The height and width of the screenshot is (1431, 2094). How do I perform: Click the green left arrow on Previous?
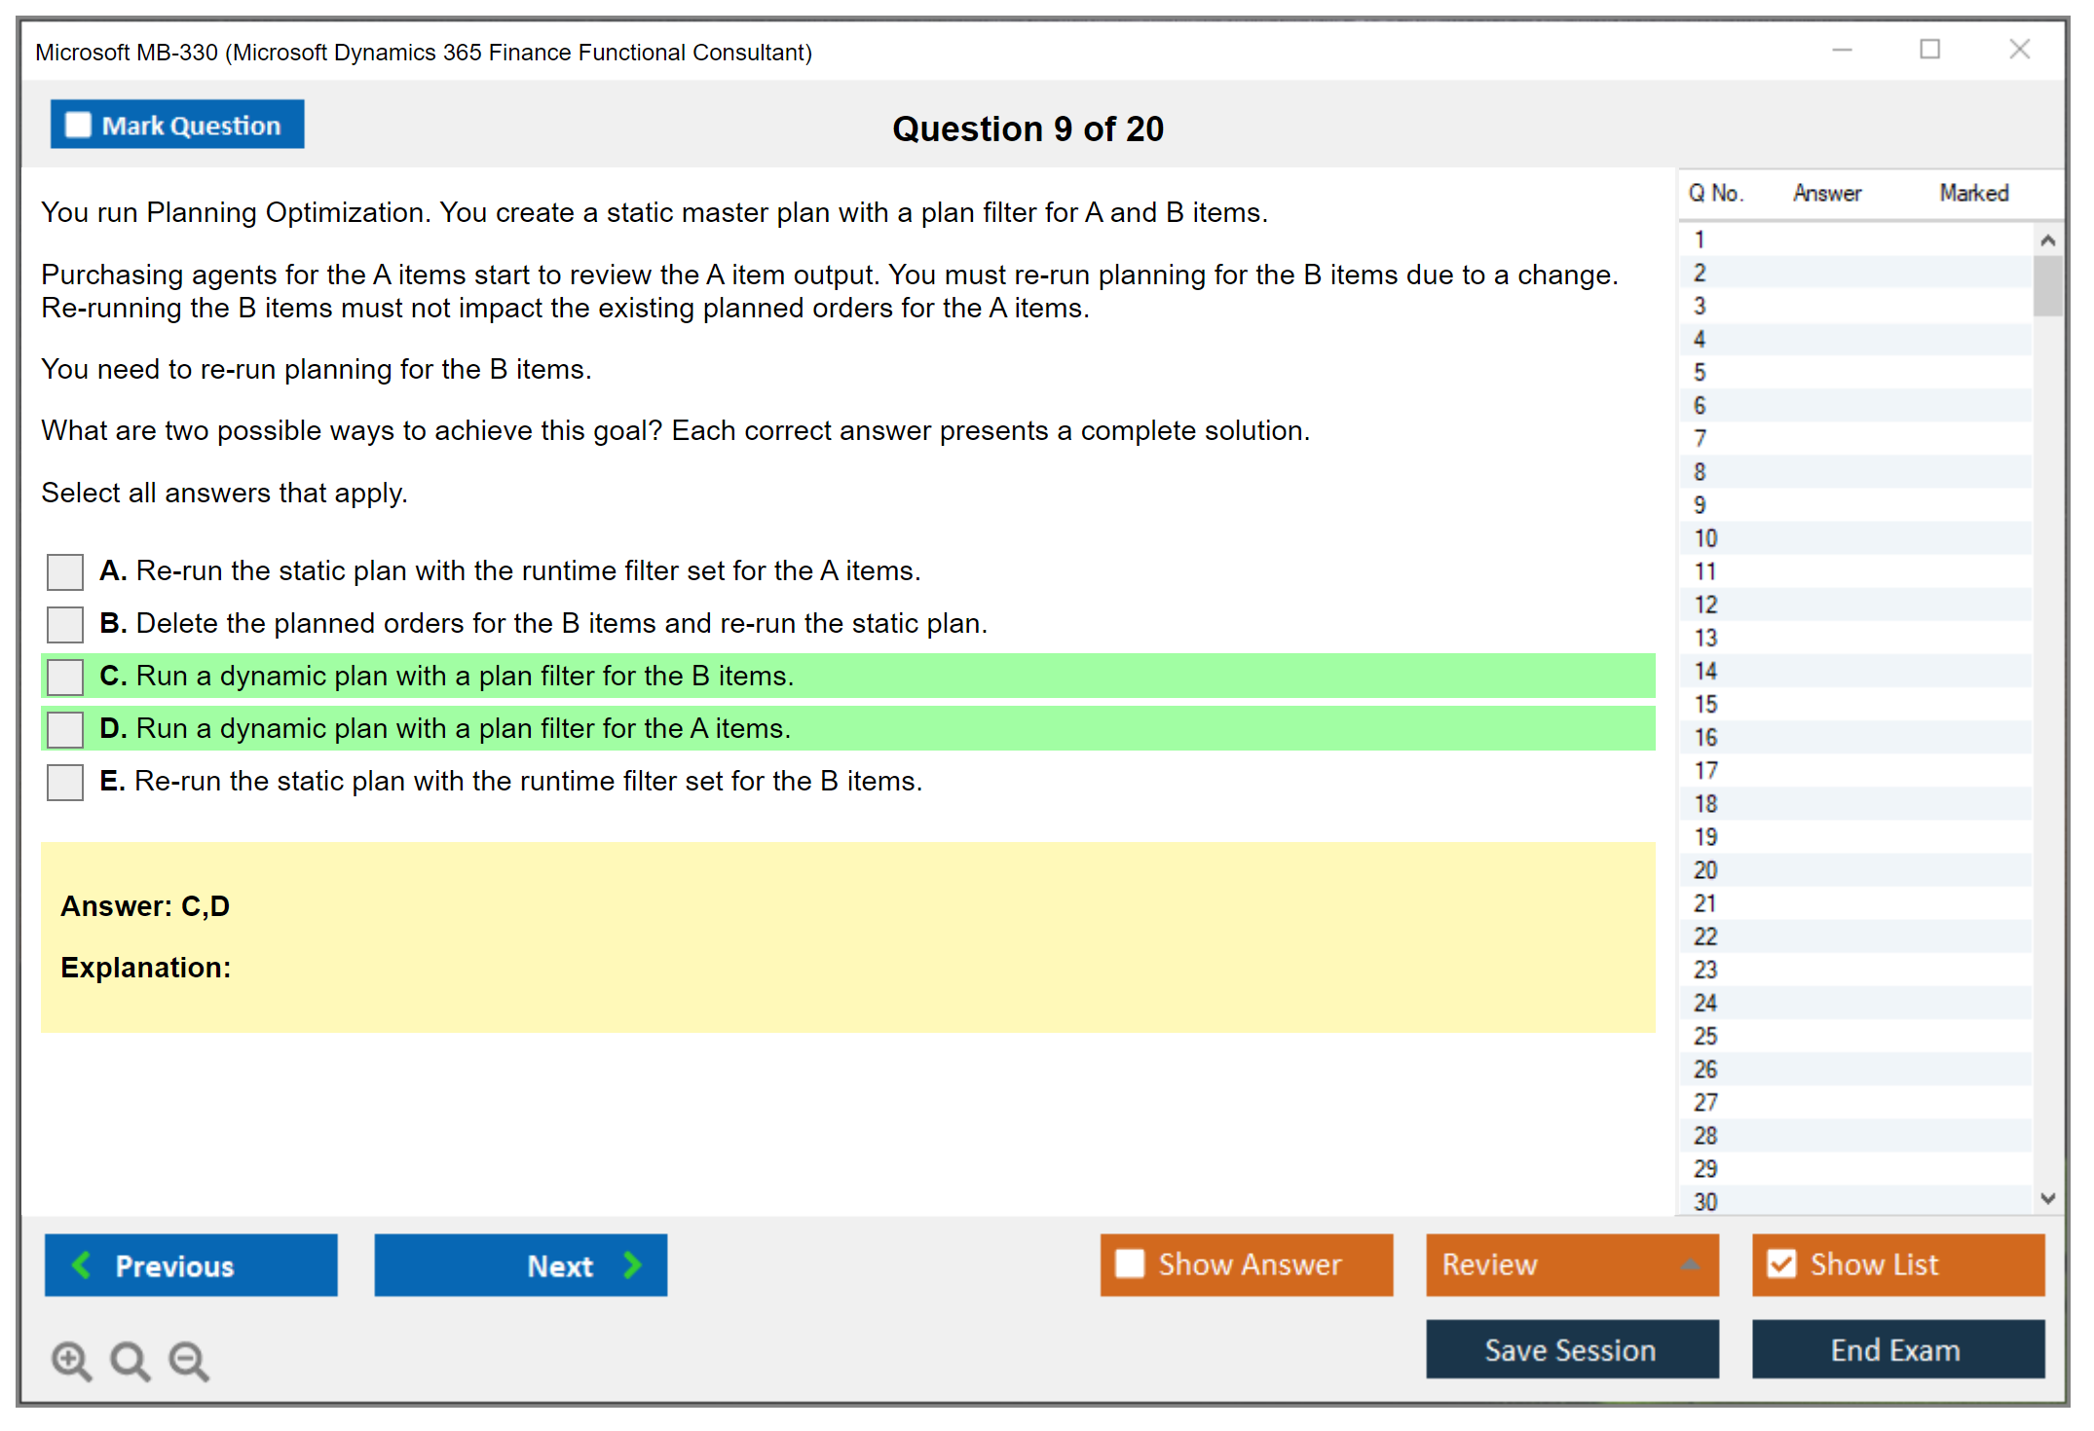click(82, 1266)
